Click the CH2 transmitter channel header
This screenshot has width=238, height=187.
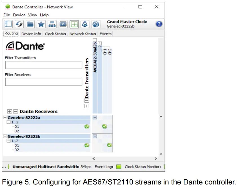point(110,52)
